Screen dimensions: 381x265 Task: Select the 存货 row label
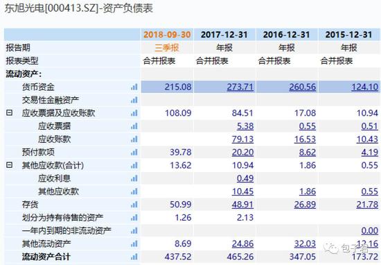(x=30, y=205)
